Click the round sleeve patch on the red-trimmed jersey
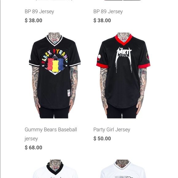 click(x=148, y=56)
